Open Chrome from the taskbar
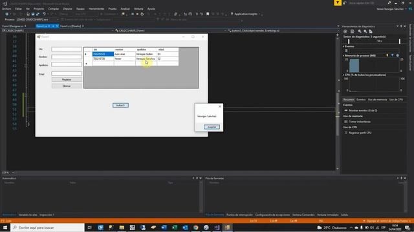Screen dimensions: 414x232 (195, 227)
